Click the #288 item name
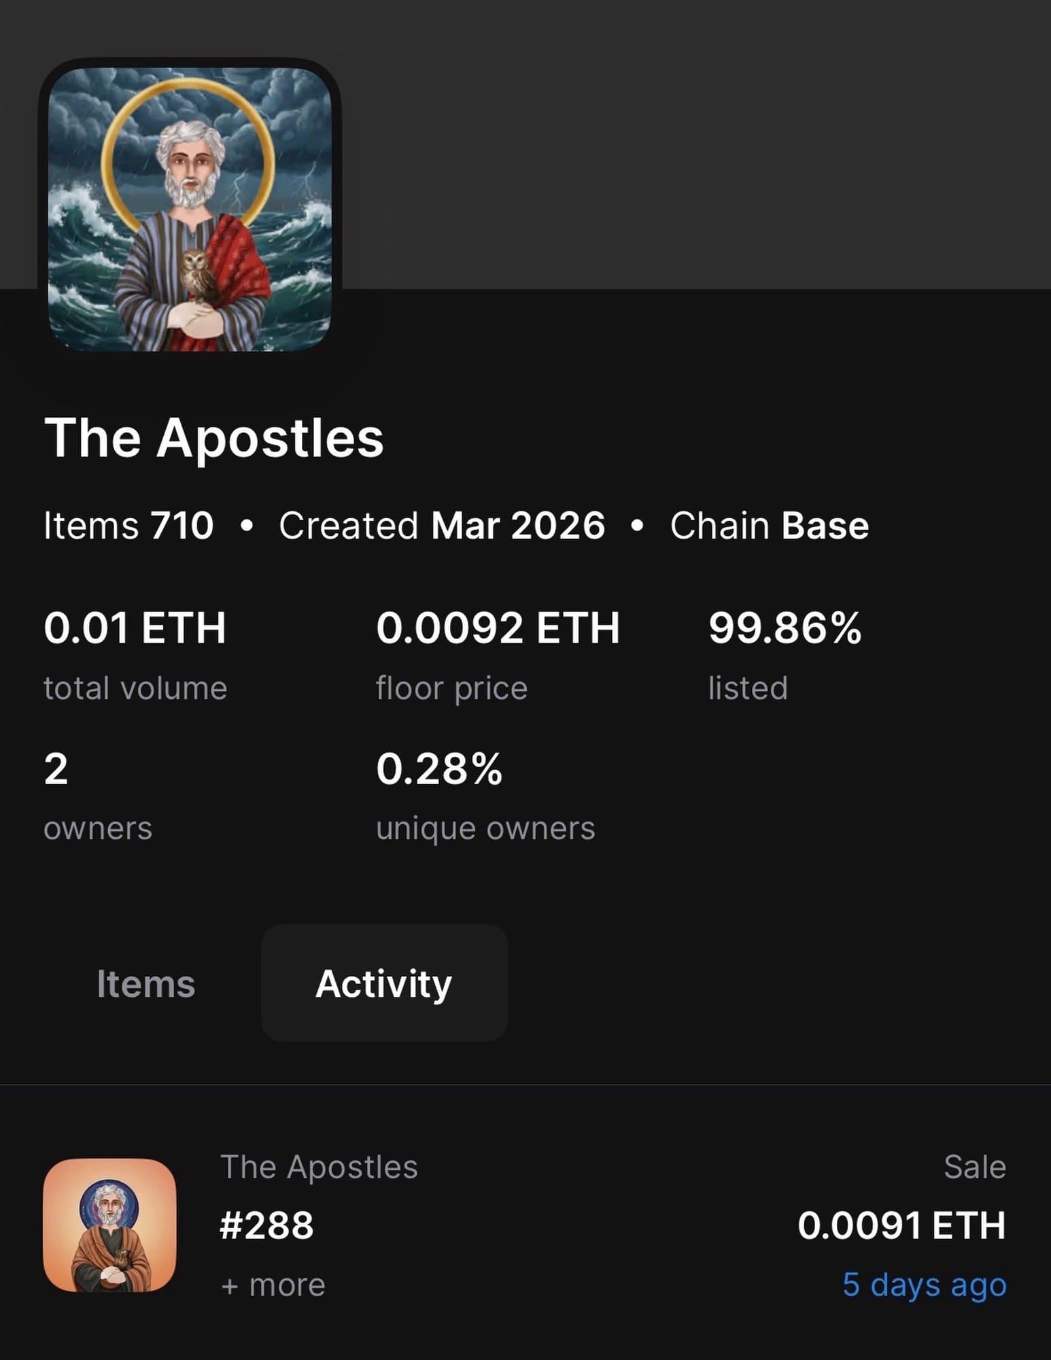 coord(267,1225)
